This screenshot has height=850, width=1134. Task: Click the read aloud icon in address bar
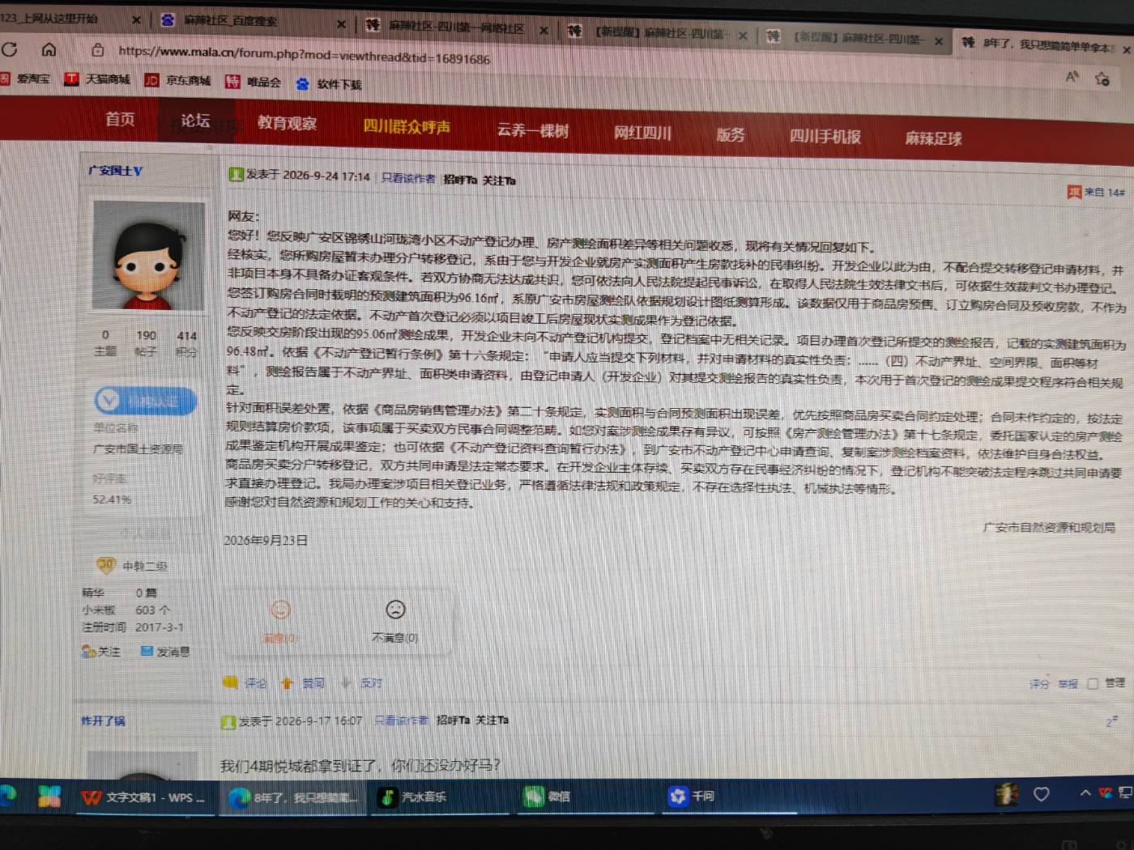1072,76
